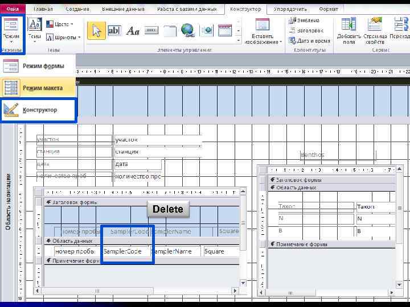
Task: Click Примечание формы bar in right subform
Action: coord(331,244)
